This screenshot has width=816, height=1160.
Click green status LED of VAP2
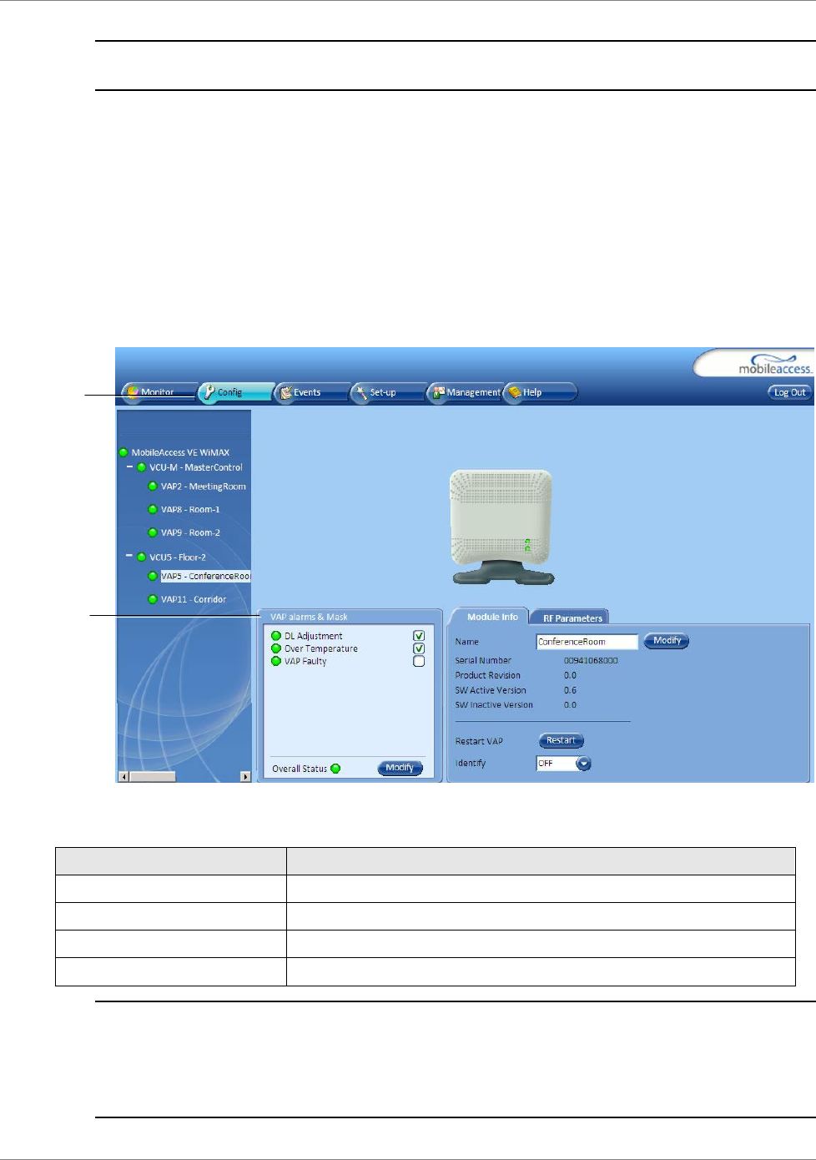[x=153, y=486]
